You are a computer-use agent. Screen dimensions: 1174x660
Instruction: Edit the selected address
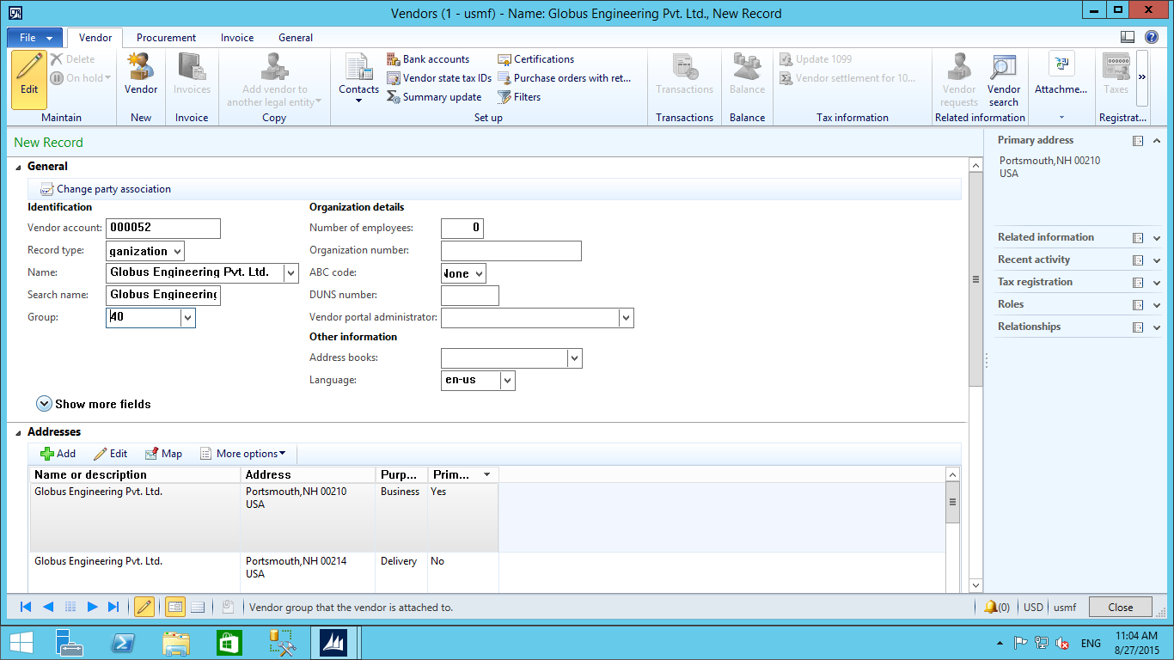(110, 454)
